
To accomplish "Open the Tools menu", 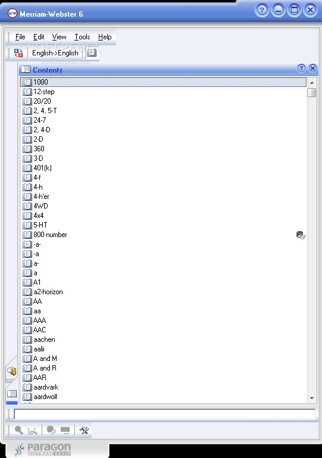I will point(82,37).
